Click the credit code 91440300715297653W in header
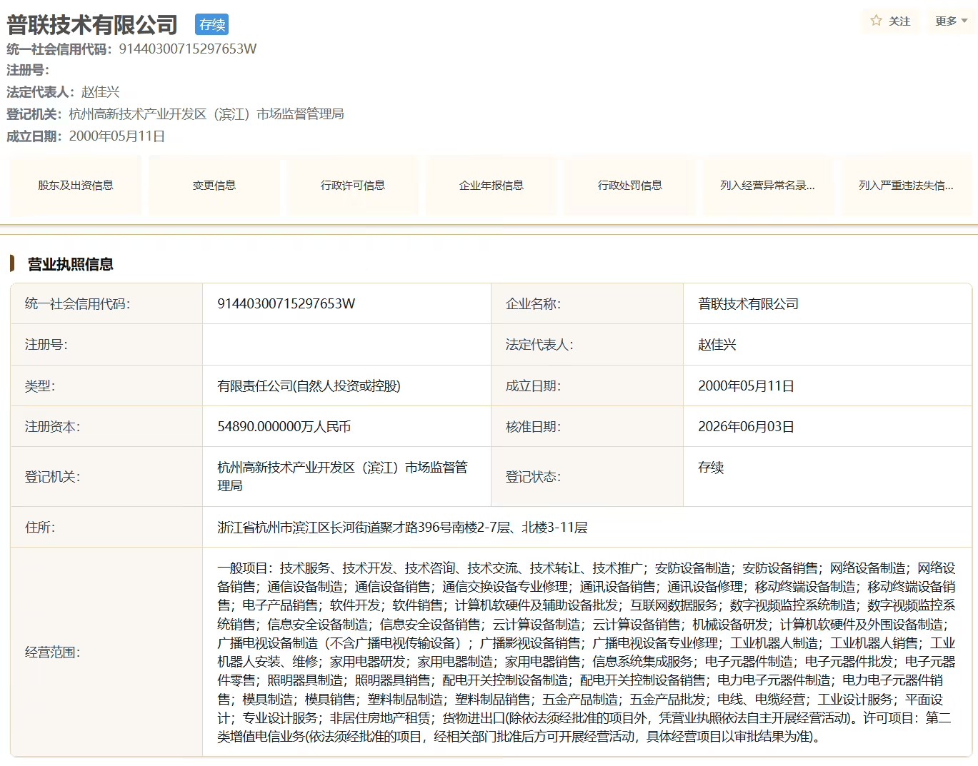The image size is (978, 766). tap(187, 49)
